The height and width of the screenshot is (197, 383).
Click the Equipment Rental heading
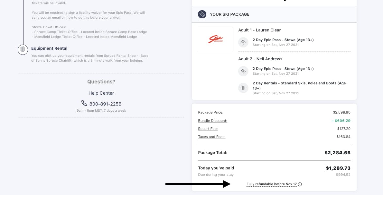click(x=49, y=48)
